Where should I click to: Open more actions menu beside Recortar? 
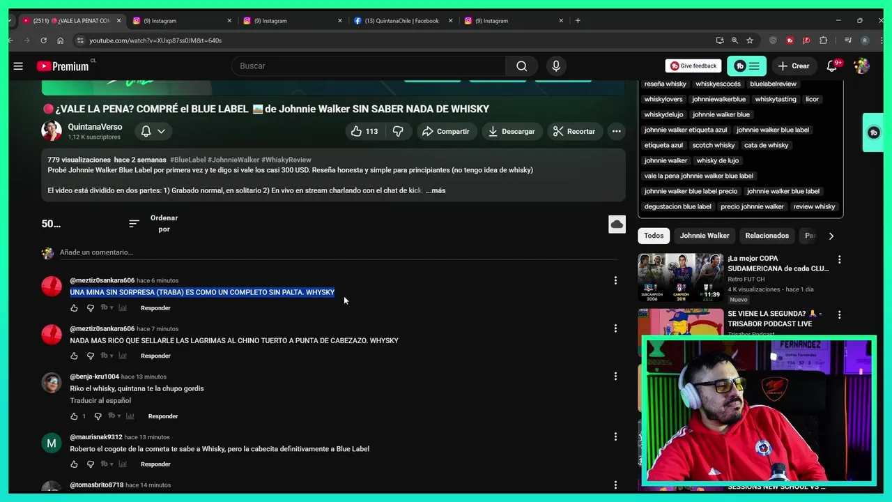[x=616, y=131]
